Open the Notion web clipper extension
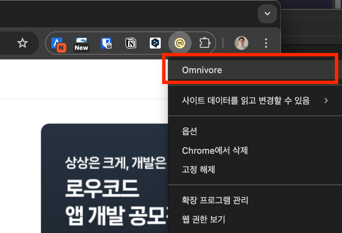Image resolution: width=342 pixels, height=233 pixels. tap(131, 43)
